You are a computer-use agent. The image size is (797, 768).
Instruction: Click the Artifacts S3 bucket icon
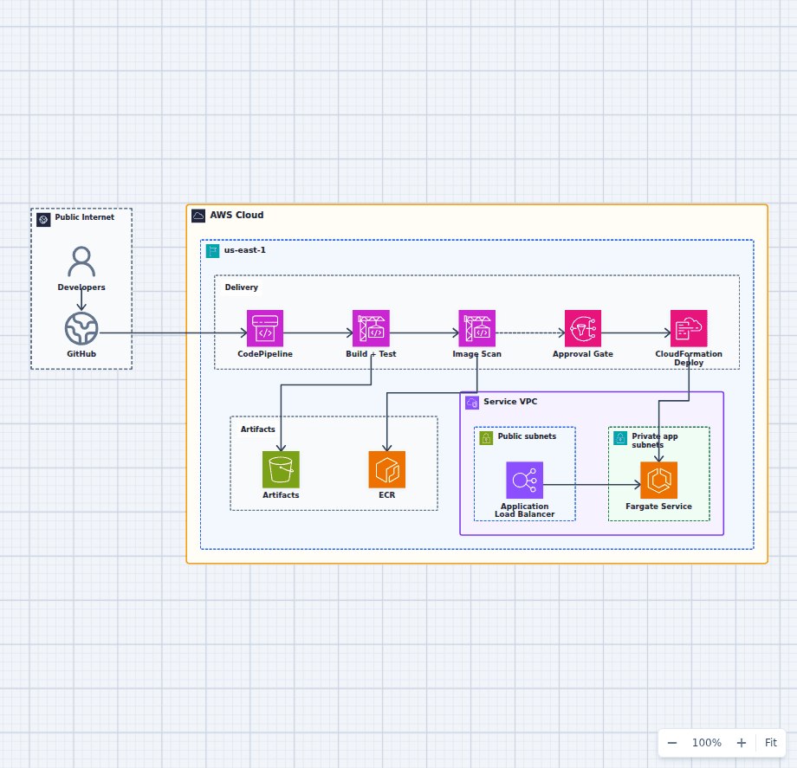[x=281, y=469]
